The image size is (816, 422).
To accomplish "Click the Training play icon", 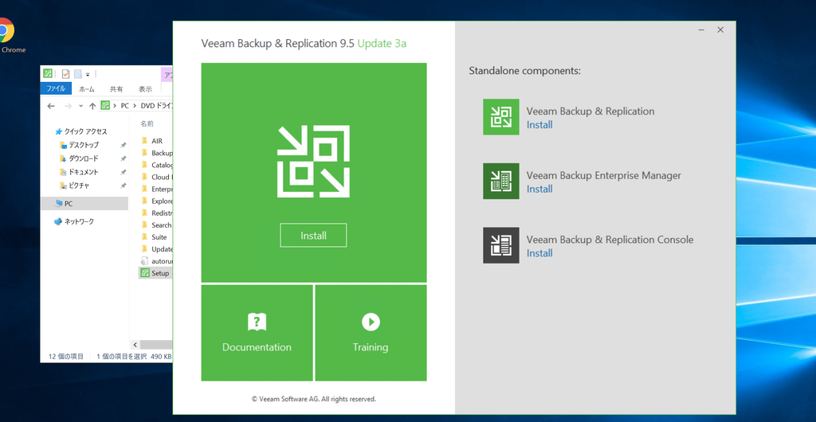I will coord(371,322).
